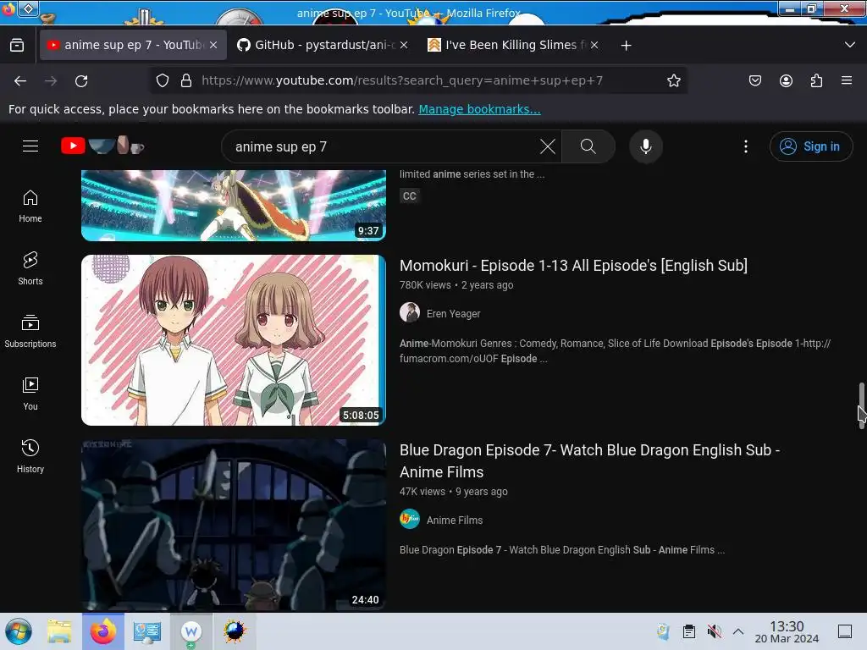Open Firefox View button

(x=17, y=45)
